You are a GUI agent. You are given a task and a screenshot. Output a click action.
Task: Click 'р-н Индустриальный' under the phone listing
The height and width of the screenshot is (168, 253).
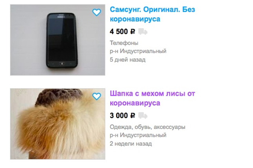click(138, 51)
